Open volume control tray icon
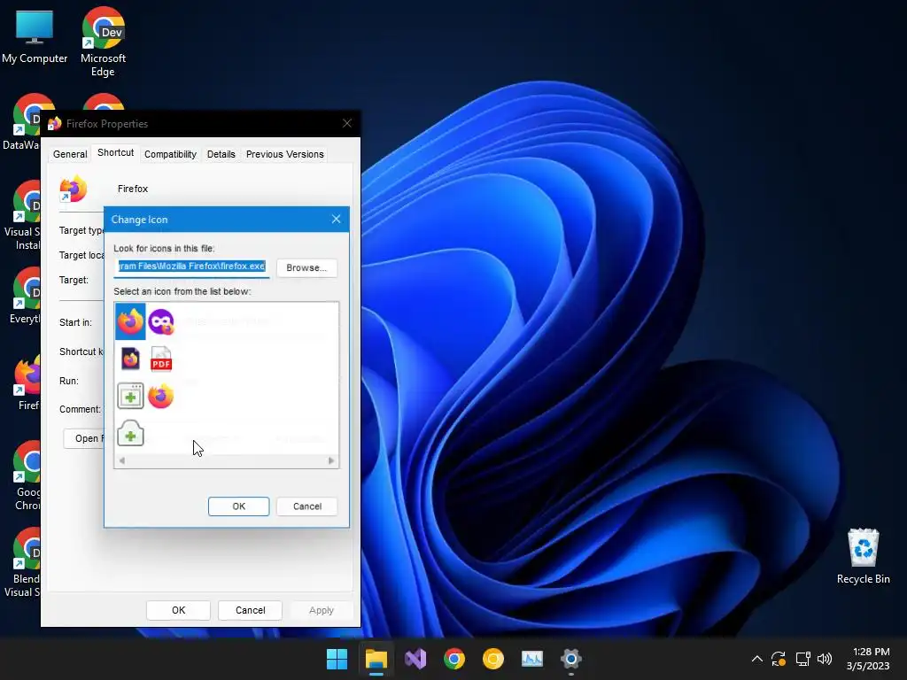 point(825,659)
